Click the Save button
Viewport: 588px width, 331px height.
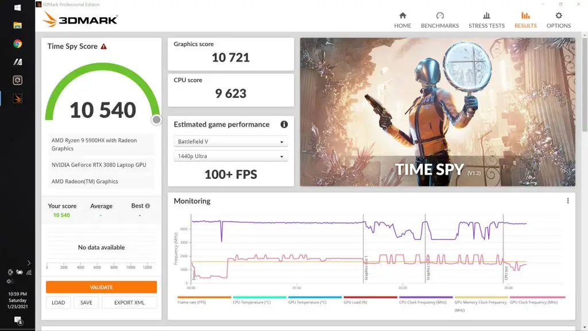[86, 302]
